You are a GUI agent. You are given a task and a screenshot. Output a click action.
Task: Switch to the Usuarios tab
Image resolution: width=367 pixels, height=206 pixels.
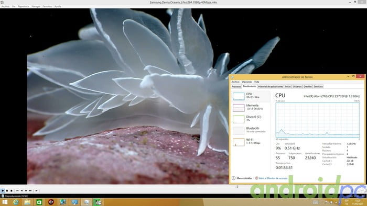pos(297,87)
